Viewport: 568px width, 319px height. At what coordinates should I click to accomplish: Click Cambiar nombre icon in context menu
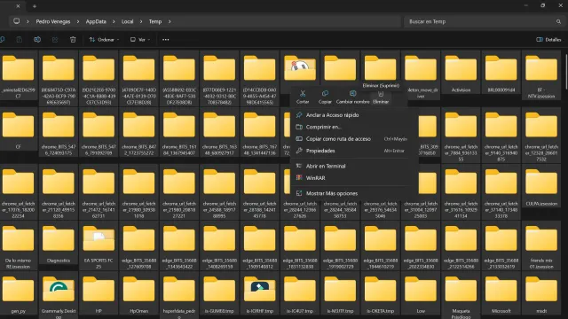(x=352, y=94)
